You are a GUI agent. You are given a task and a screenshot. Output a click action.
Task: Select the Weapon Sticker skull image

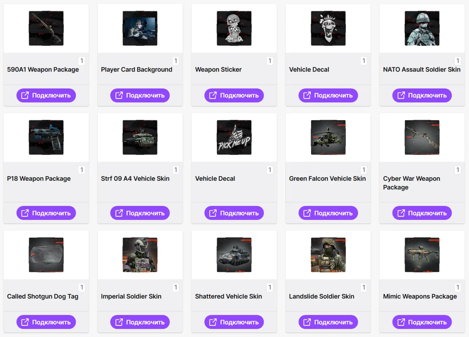(234, 28)
